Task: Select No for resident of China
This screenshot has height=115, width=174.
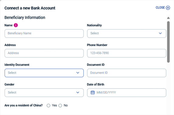Action: tap(60, 106)
